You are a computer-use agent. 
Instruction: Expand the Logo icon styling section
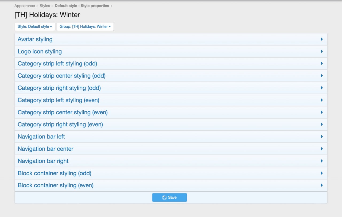point(40,52)
